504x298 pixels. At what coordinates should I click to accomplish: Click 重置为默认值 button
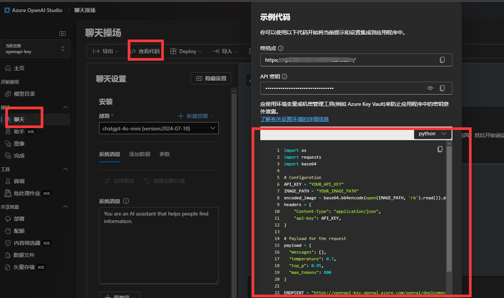pos(164,181)
